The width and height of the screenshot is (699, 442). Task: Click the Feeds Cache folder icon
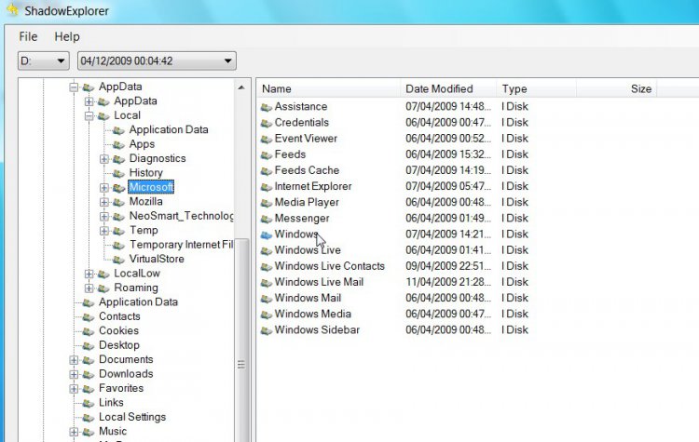point(267,171)
